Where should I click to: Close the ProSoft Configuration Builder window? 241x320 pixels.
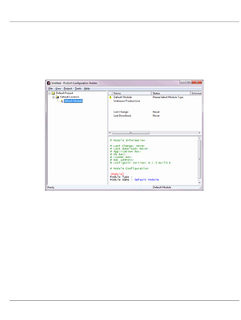click(x=197, y=82)
